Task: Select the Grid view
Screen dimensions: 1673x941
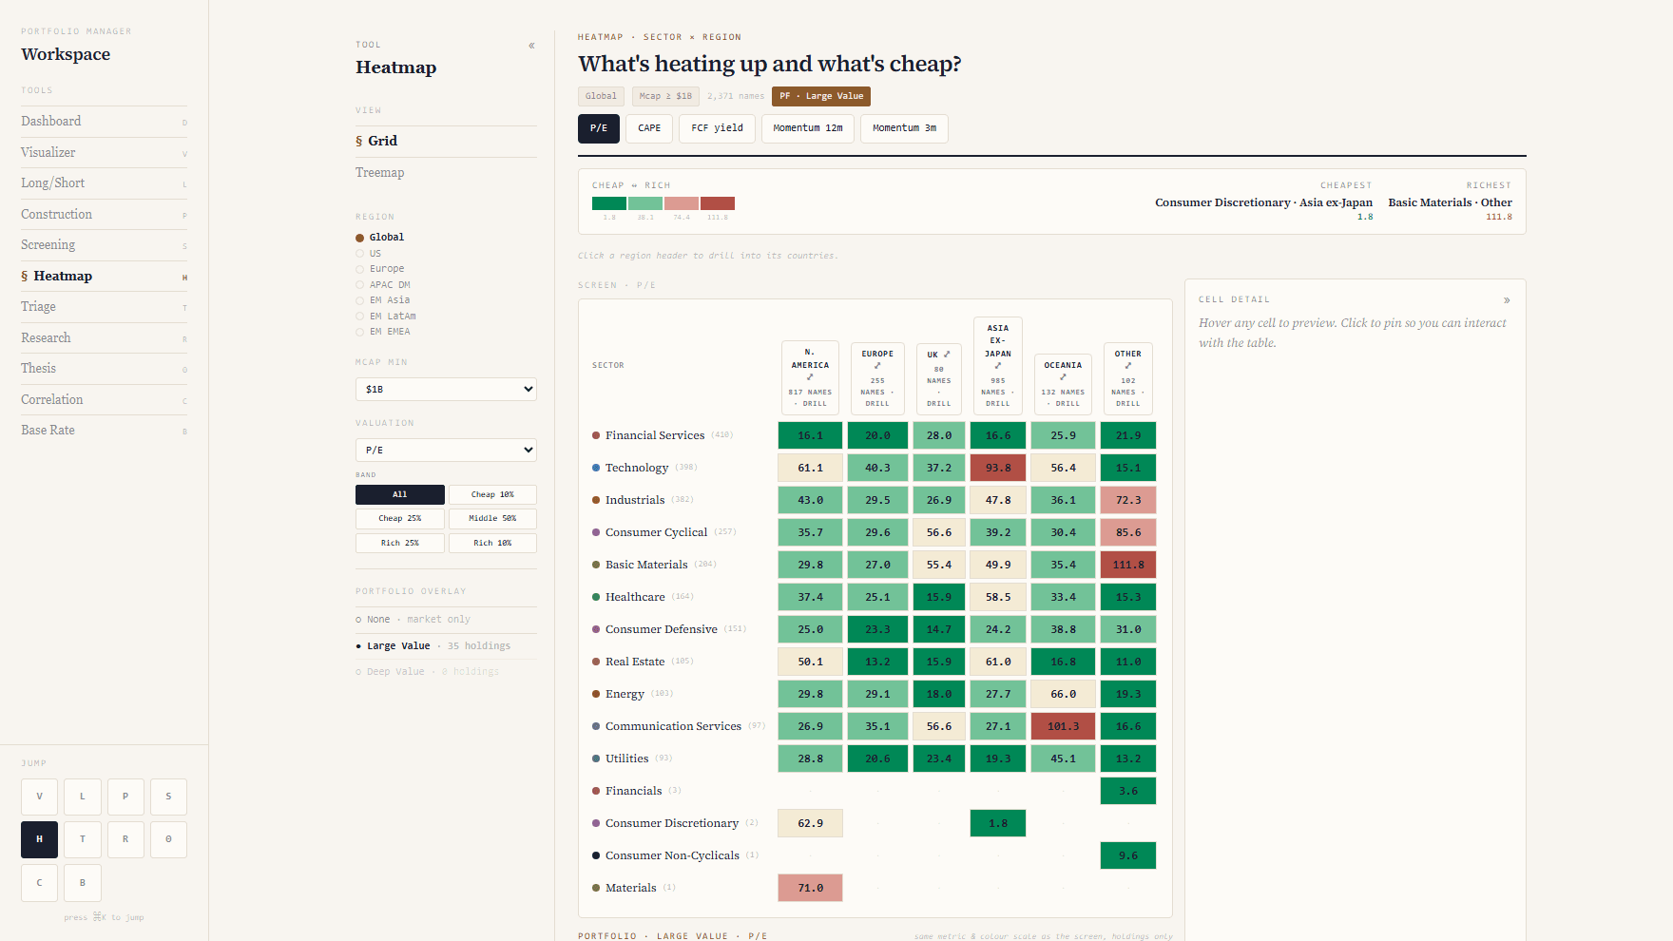Action: pos(446,141)
